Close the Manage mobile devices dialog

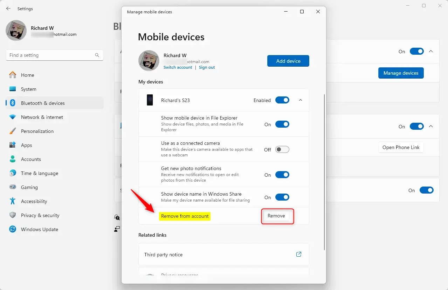(318, 12)
